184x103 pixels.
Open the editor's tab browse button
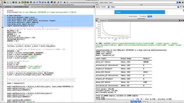point(1,7)
